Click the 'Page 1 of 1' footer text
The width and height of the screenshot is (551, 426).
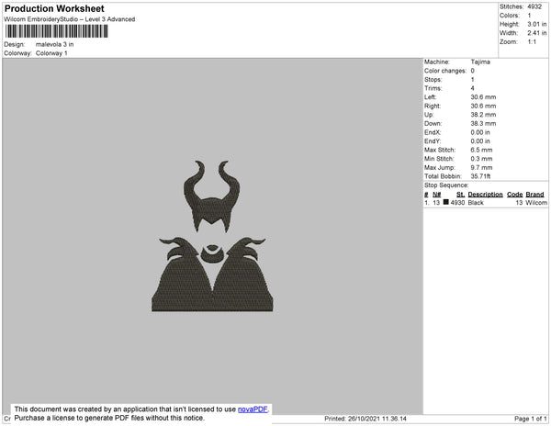pos(531,419)
